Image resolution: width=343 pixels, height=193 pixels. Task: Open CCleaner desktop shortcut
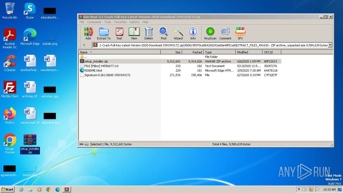coord(10,63)
